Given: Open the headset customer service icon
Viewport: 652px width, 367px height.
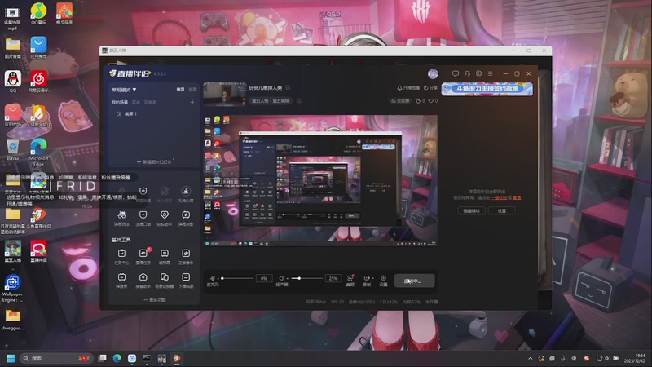Looking at the screenshot, I should (x=467, y=73).
